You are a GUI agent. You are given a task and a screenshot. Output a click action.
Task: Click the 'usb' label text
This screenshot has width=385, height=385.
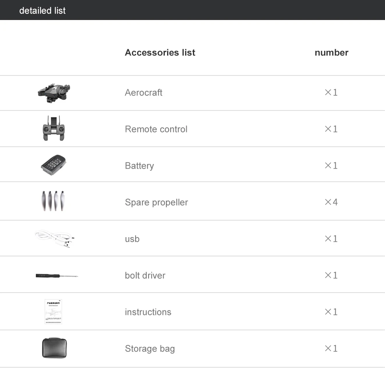coord(132,239)
